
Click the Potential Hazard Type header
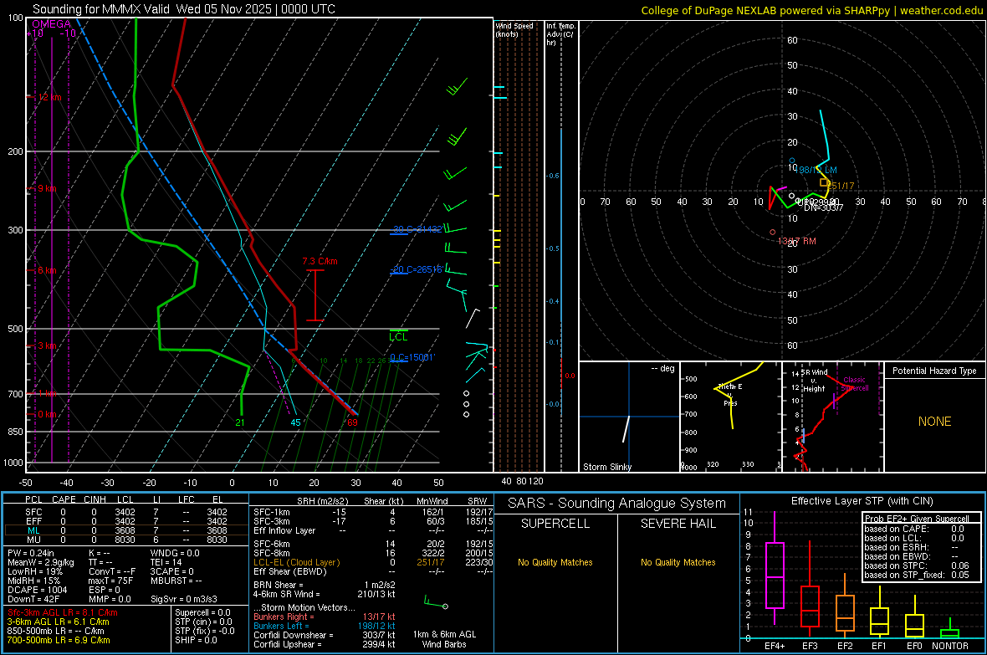pos(935,371)
